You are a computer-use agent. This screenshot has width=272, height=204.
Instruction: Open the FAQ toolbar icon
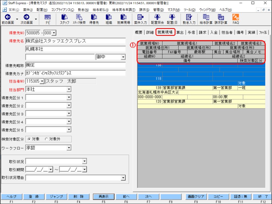tap(236, 19)
